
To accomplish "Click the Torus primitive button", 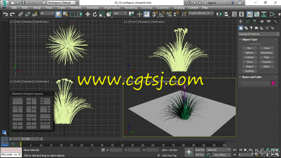I will tap(249, 62).
